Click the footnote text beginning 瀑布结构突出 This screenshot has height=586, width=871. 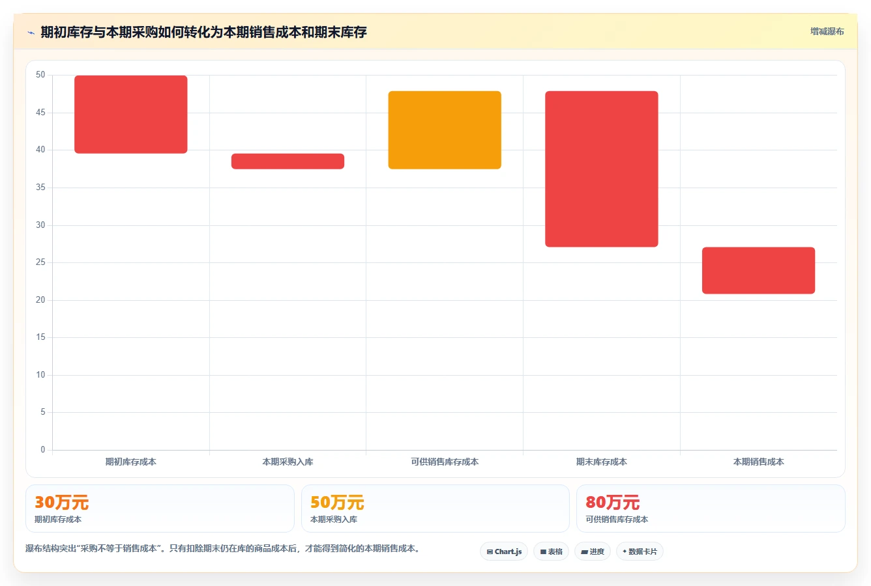coord(222,549)
